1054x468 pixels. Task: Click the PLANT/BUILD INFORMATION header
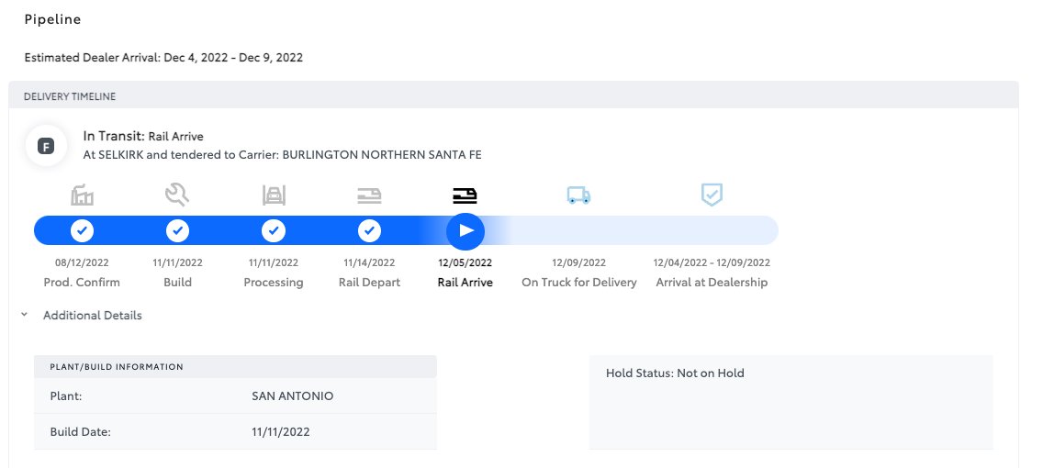point(117,367)
